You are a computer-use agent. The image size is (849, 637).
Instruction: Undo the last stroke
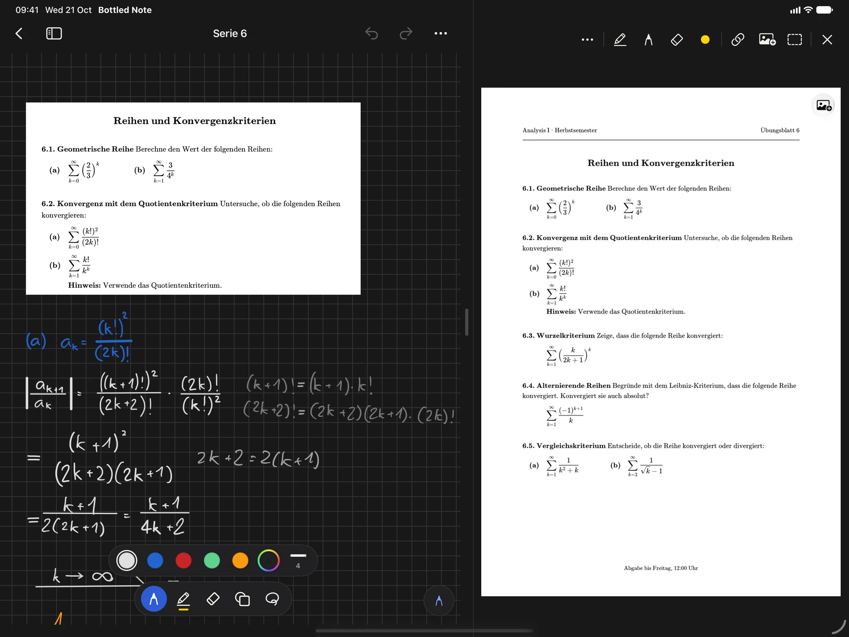tap(371, 34)
